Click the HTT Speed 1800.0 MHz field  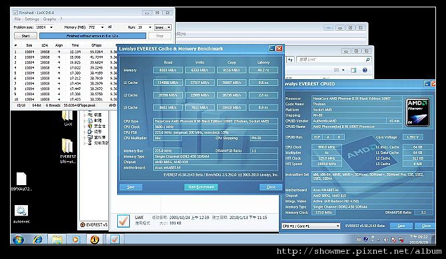(x=327, y=164)
